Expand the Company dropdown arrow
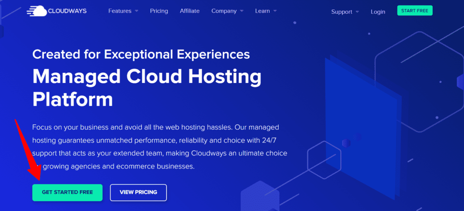This screenshot has width=464, height=211. [x=242, y=11]
